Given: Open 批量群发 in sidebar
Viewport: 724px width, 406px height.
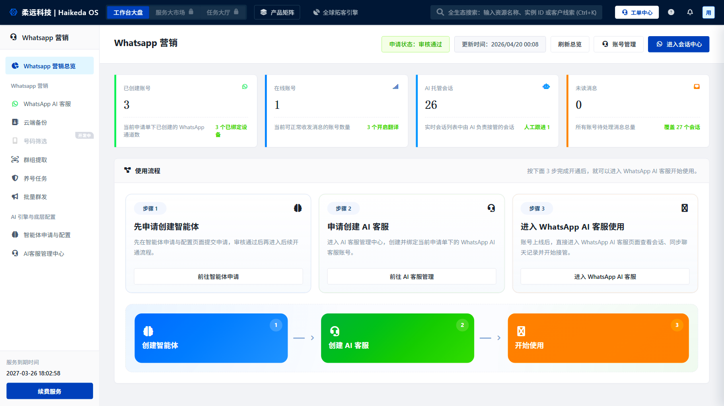Looking at the screenshot, I should point(50,197).
